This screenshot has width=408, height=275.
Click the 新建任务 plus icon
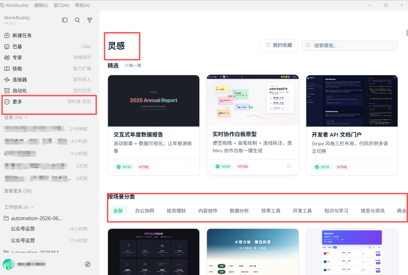7,36
